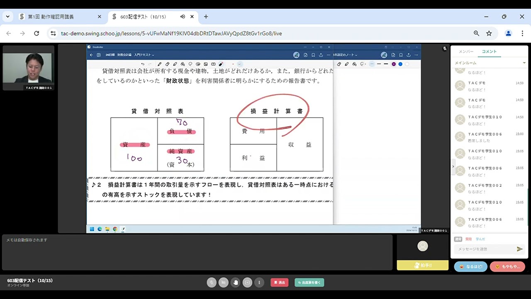Open Chrome from the Windows taskbar
This screenshot has height=299, width=531.
coord(115,229)
